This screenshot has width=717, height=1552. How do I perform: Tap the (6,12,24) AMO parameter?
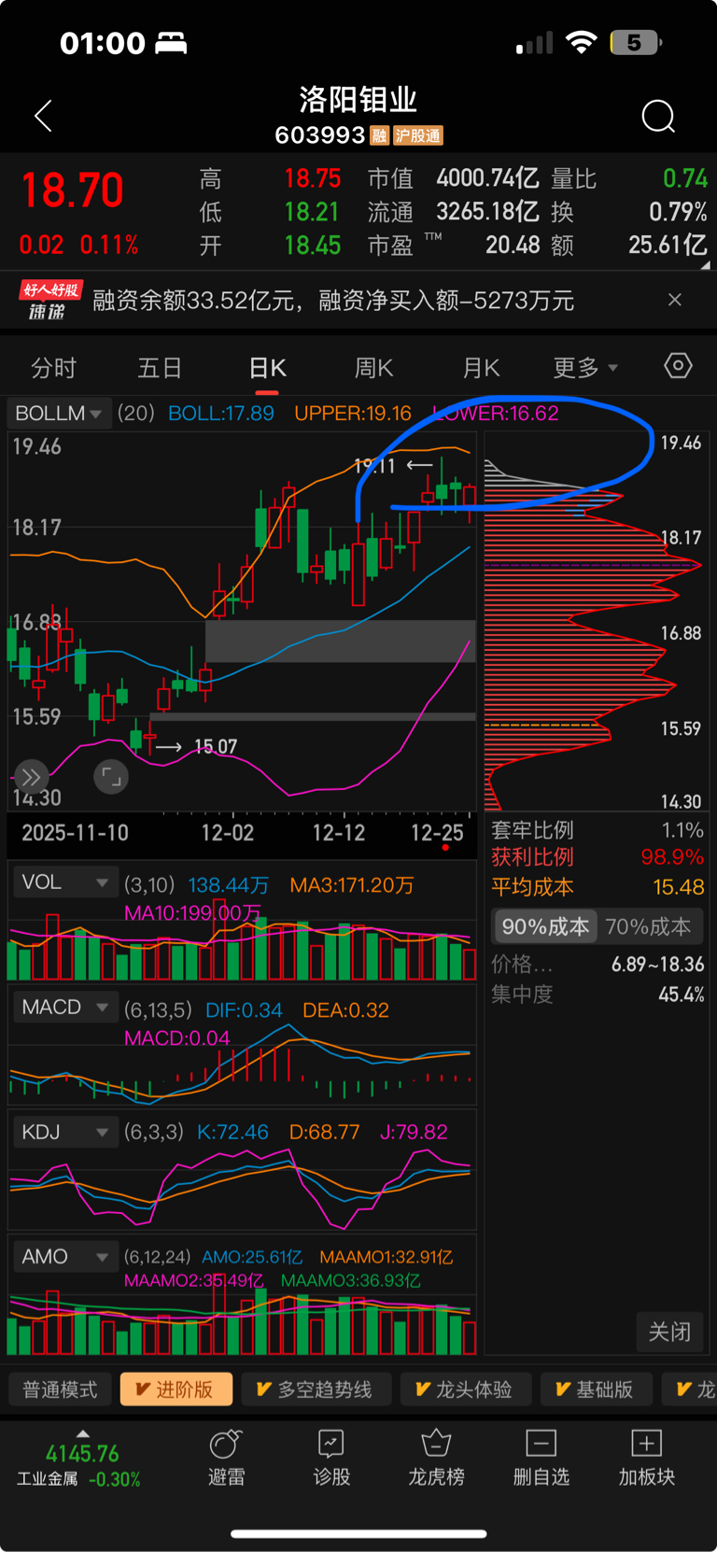(158, 1257)
